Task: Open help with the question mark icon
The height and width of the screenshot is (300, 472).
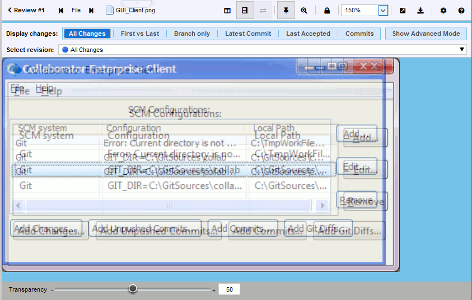Action: pyautogui.click(x=461, y=10)
